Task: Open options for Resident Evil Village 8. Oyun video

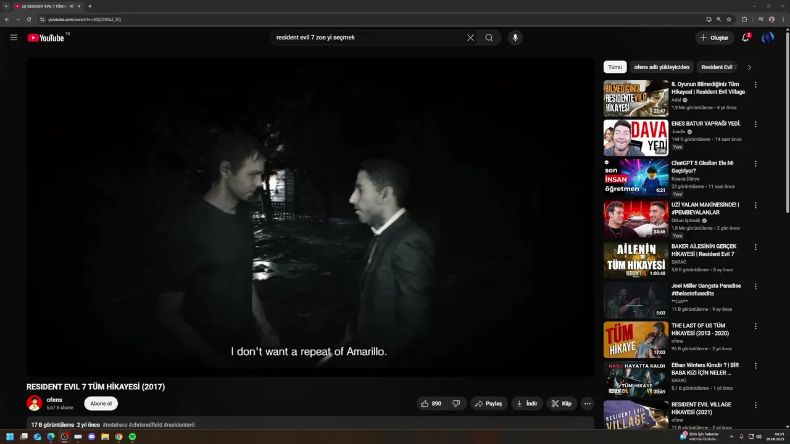Action: (x=755, y=84)
